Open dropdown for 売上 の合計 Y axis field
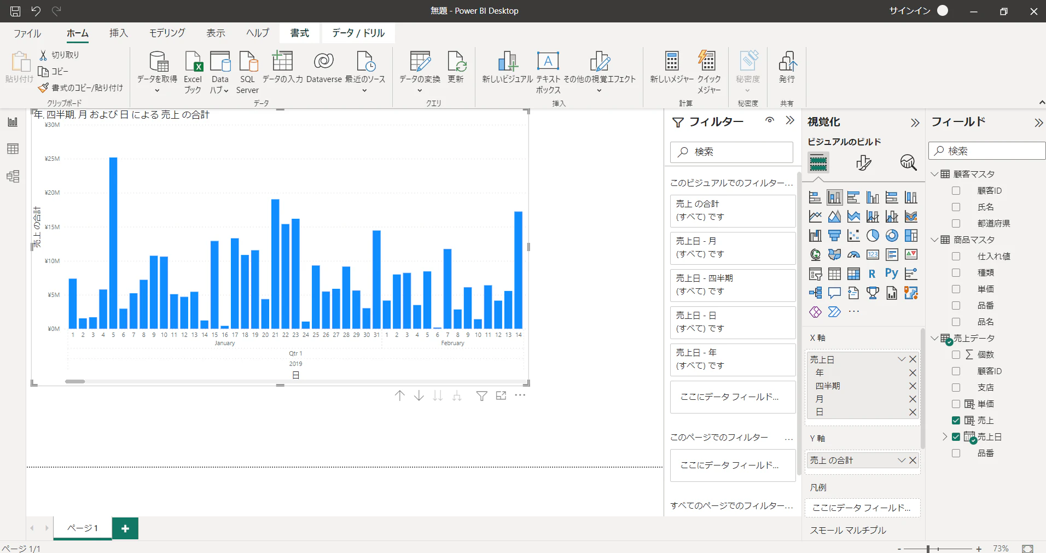This screenshot has height=553, width=1046. pos(902,461)
